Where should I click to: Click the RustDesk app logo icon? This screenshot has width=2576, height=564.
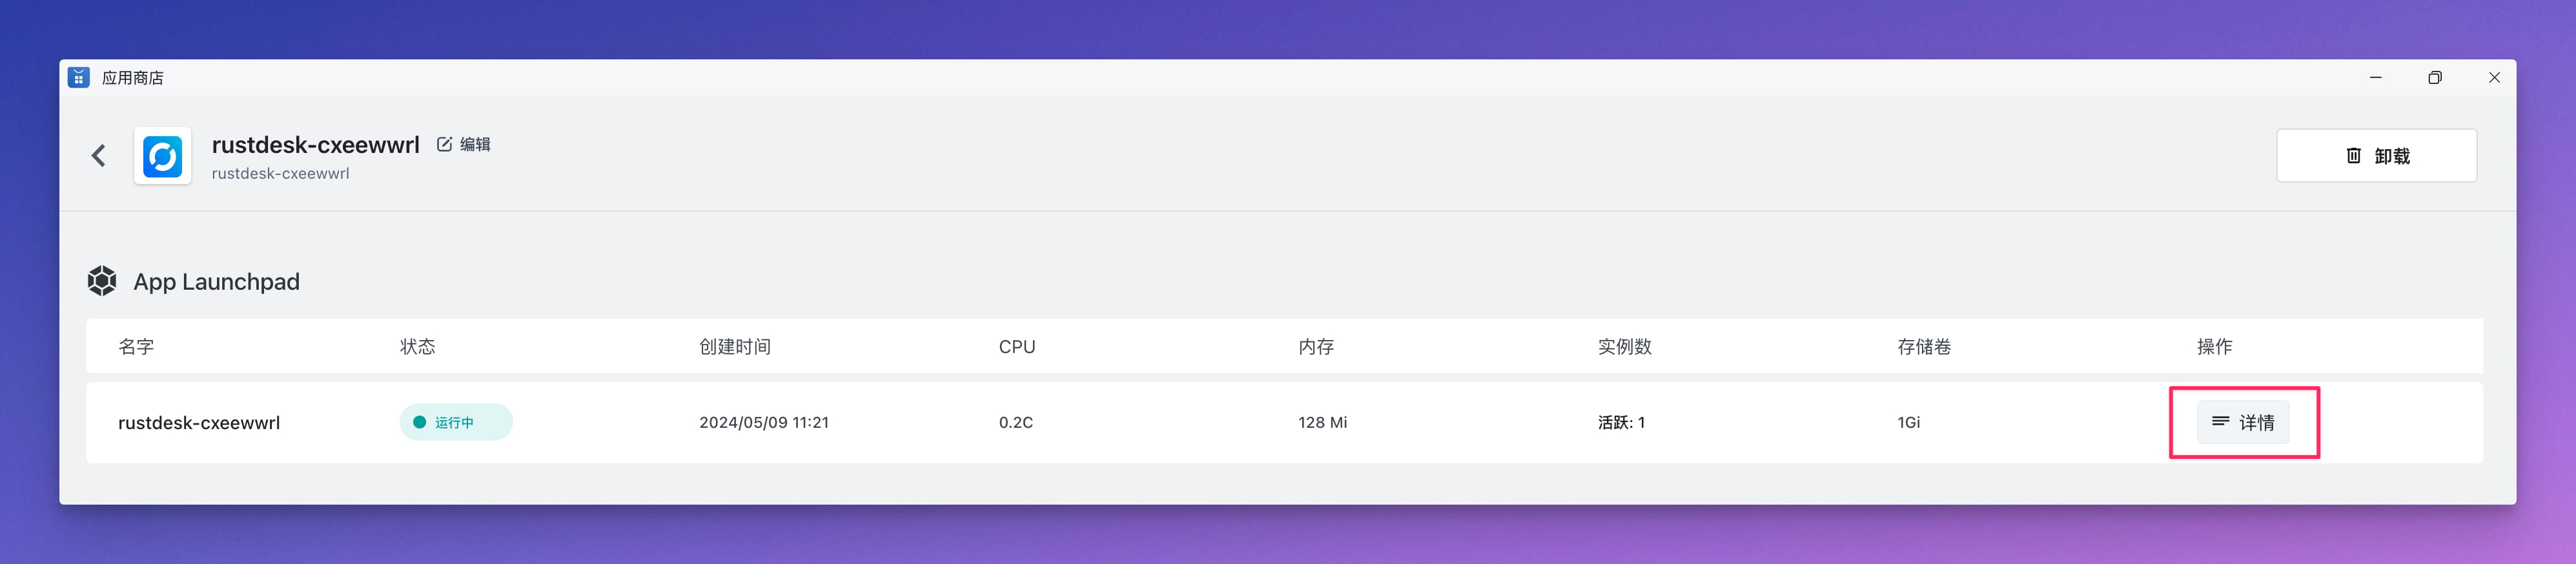pos(163,156)
